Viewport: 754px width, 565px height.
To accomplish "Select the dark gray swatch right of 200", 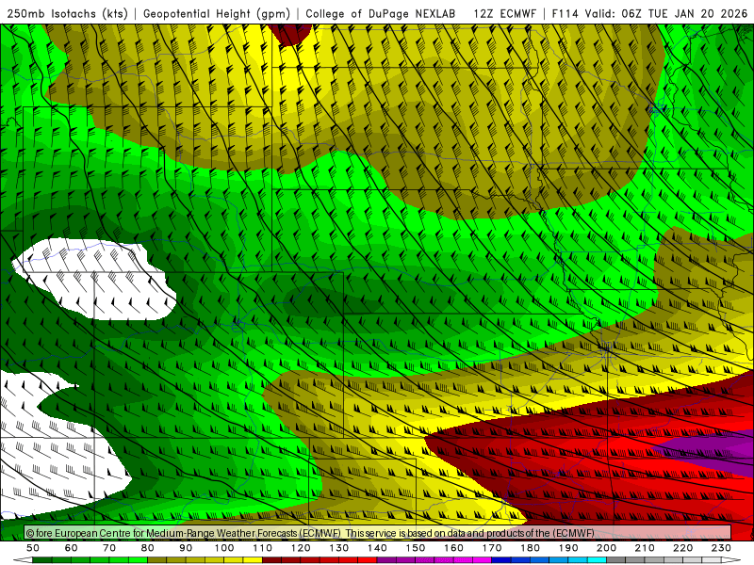I will coord(616,560).
